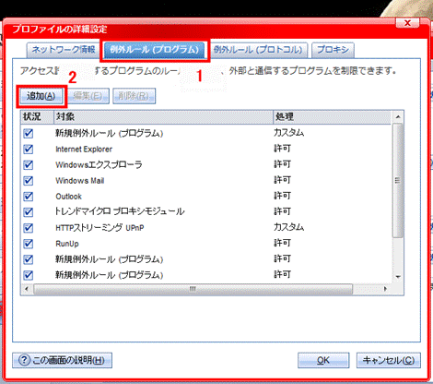Select the 例外ルール (プログラム) tab
433x384 pixels.
[155, 50]
